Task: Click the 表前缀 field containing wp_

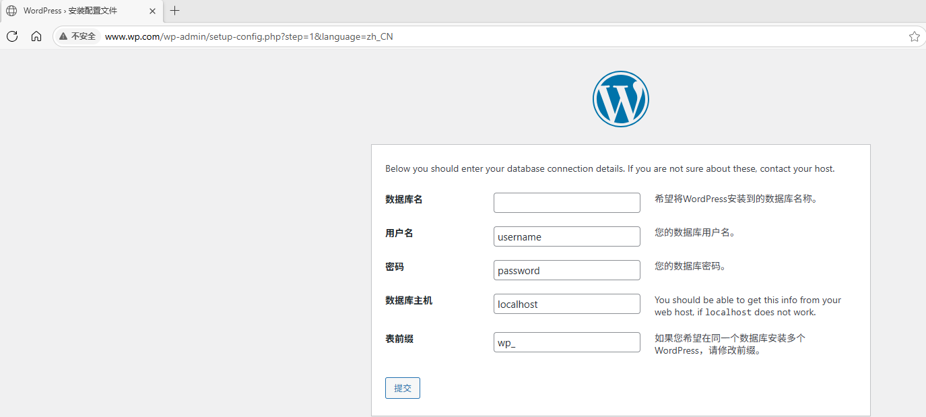Action: click(x=567, y=342)
